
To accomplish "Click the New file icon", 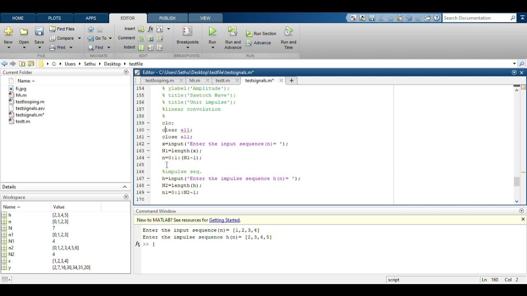I will coord(8,32).
